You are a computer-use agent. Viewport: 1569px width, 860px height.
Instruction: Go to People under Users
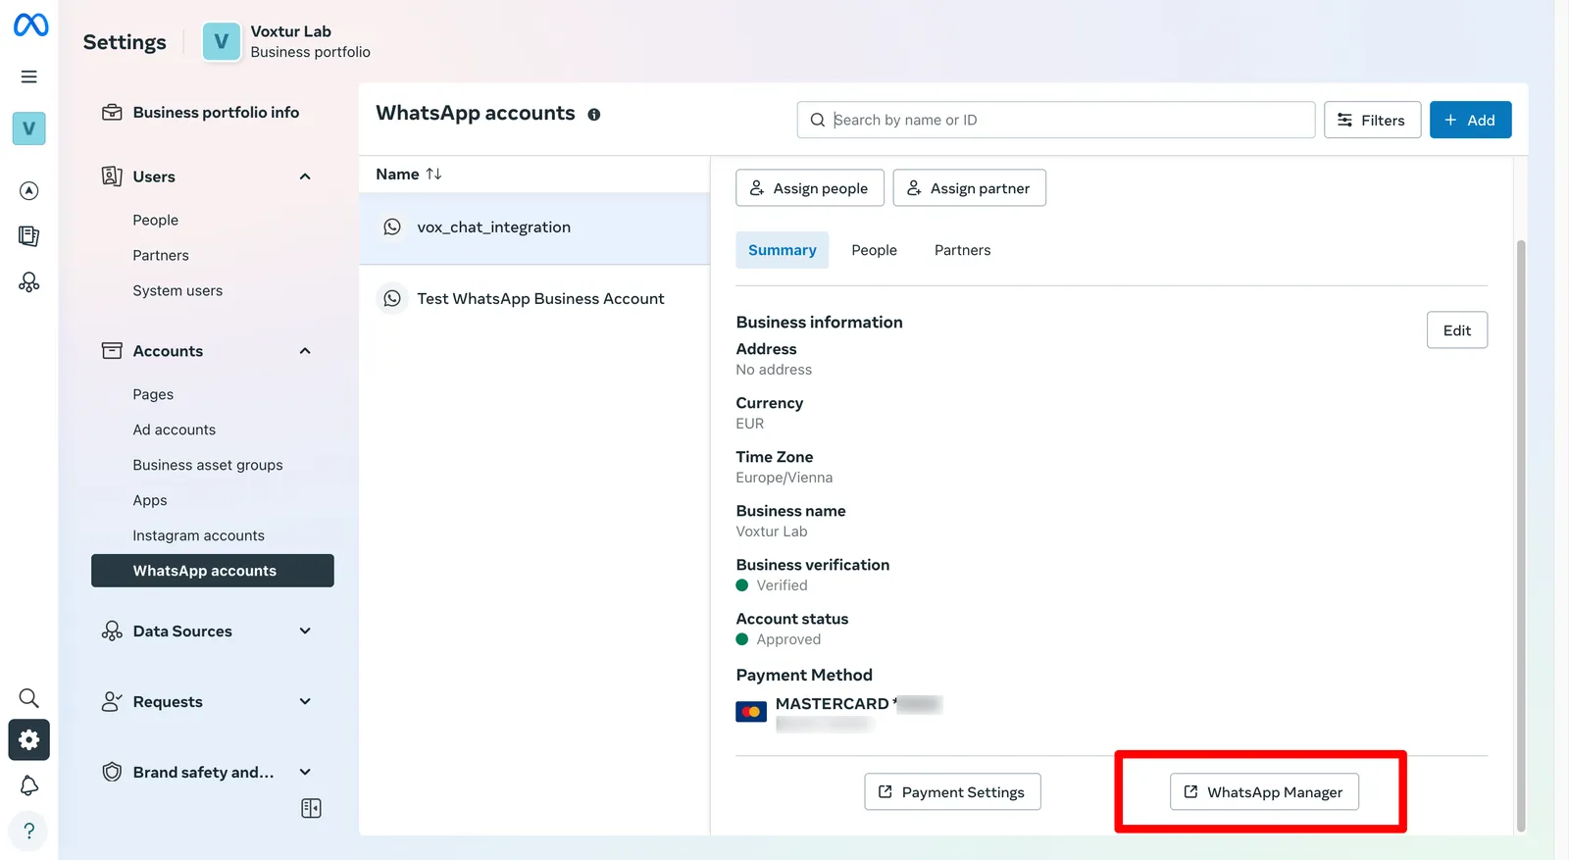[156, 221]
